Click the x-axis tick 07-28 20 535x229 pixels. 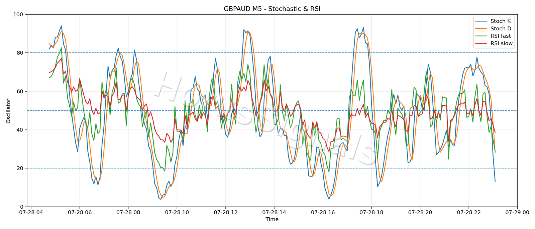coord(420,212)
